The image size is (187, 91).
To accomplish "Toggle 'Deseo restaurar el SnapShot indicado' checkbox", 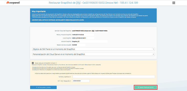I will [x=33, y=63].
